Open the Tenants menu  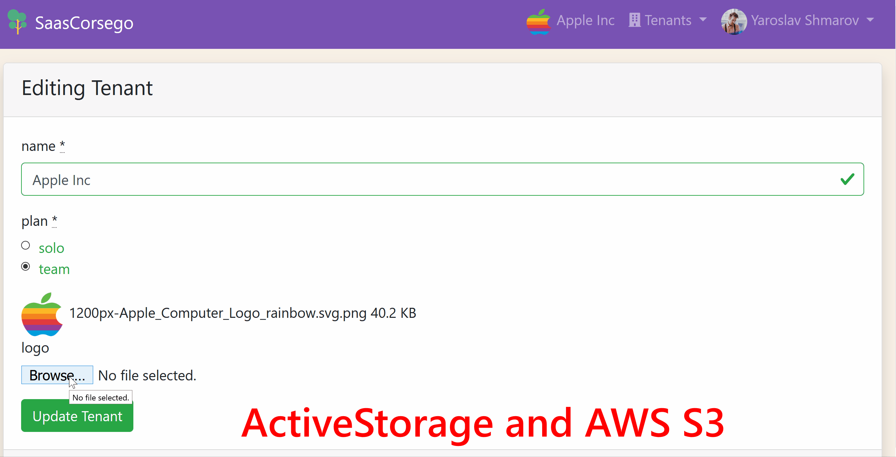click(x=668, y=20)
